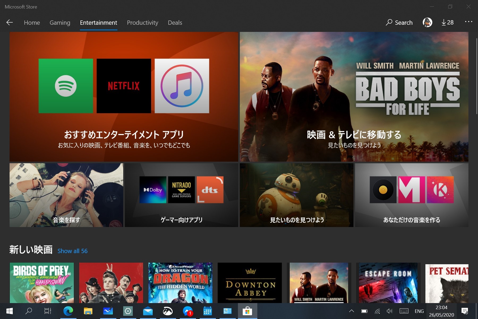Viewport: 478px width, 319px height.
Task: Open the user account avatar
Action: pos(428,23)
